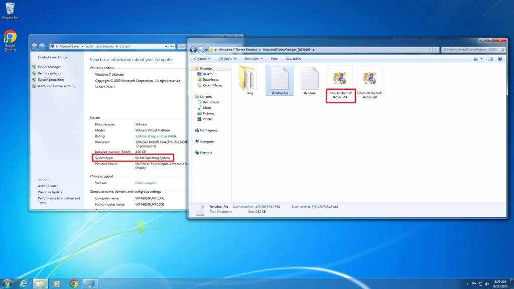This screenshot has width=514, height=289.
Task: Select the Windows 7 Theme Patcher breadcrumb
Action: click(237, 50)
